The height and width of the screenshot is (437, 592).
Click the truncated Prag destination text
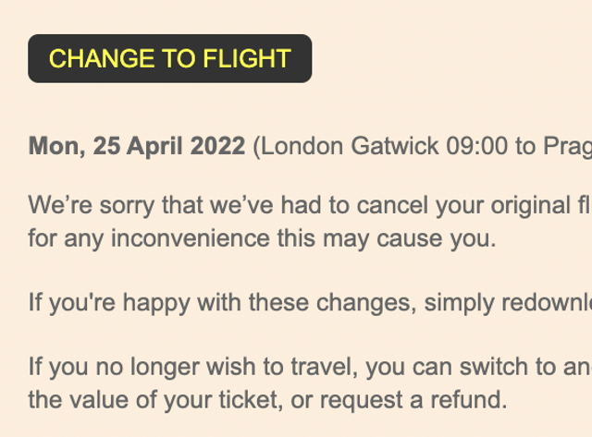click(x=567, y=147)
